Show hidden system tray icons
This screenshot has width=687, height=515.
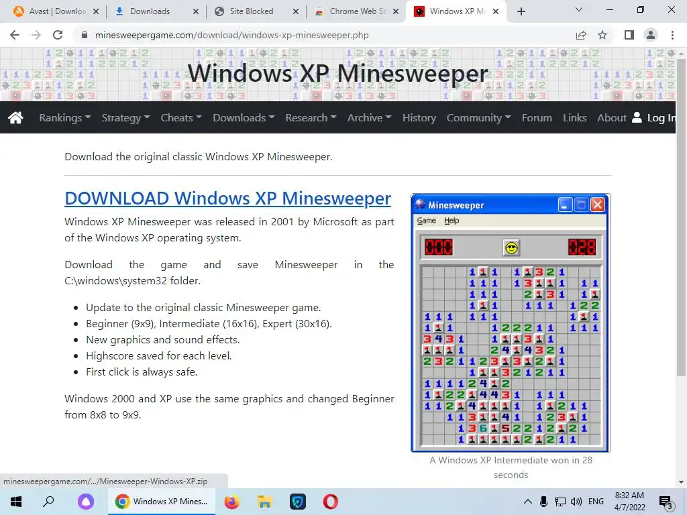[x=528, y=502]
